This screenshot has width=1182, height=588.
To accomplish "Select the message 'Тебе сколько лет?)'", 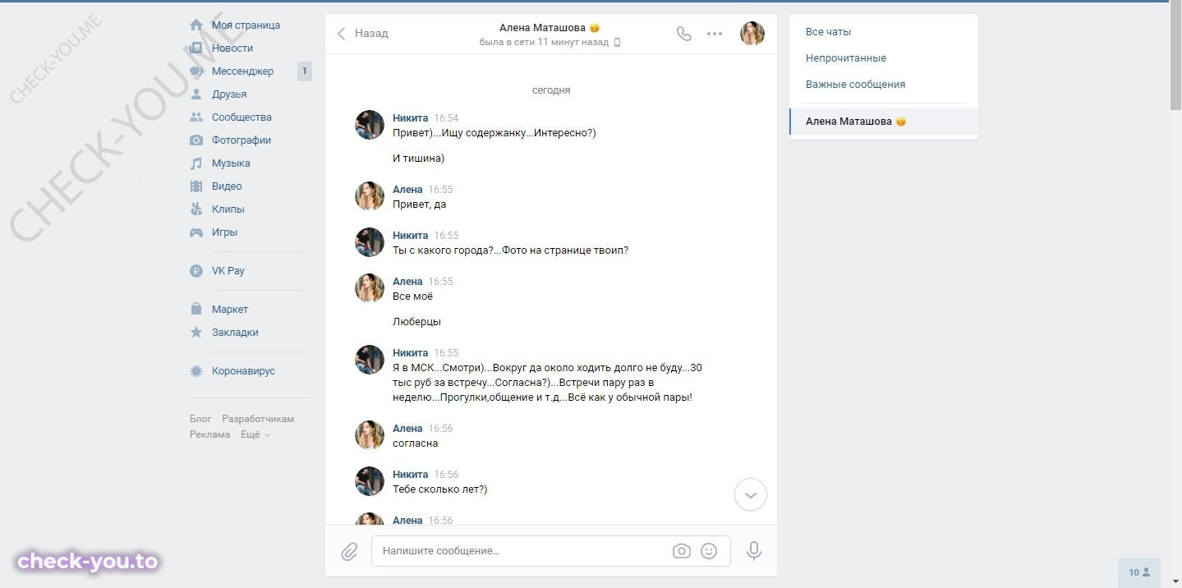I will (x=440, y=489).
